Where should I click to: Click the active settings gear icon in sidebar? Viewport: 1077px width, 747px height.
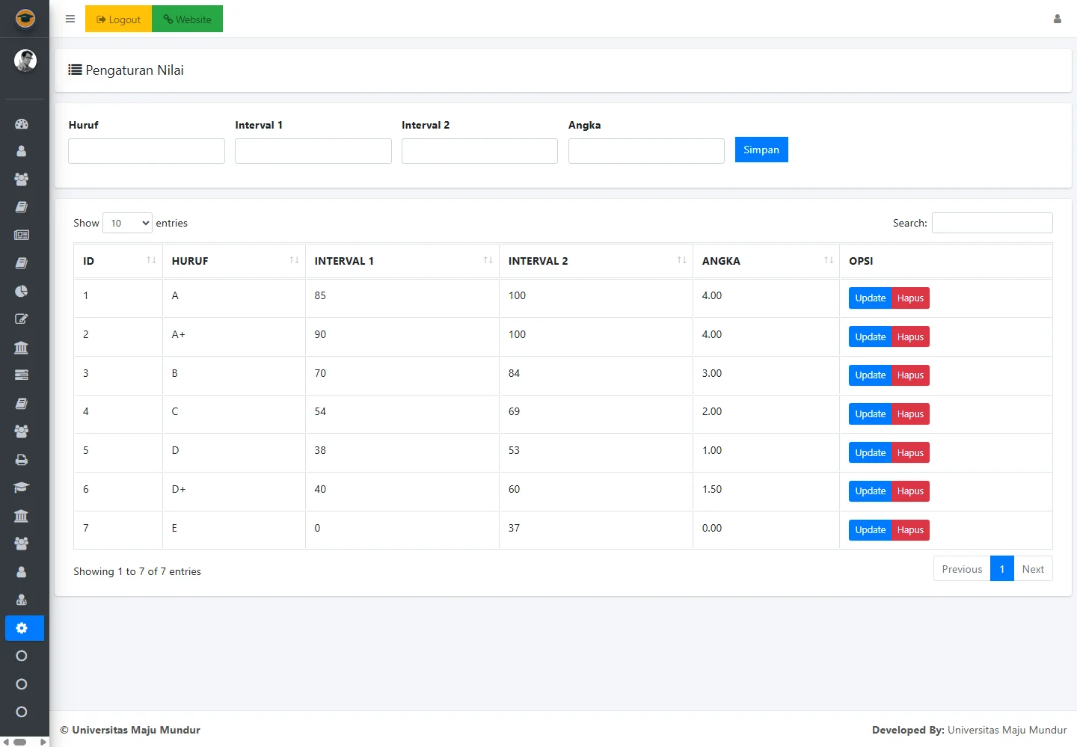click(22, 628)
